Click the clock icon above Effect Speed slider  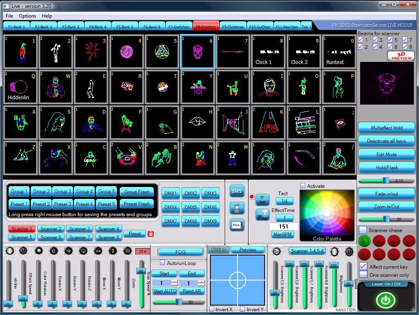point(23,251)
